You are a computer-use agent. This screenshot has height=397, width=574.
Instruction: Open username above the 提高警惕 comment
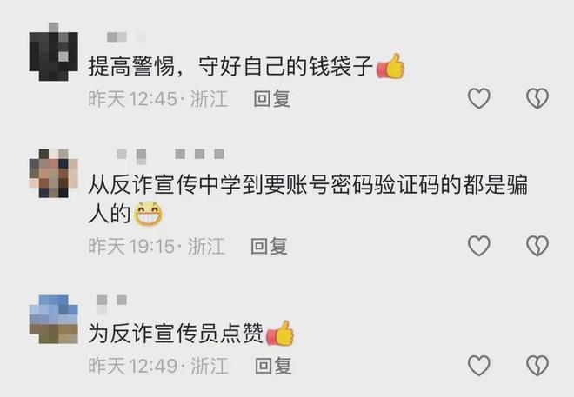(126, 37)
